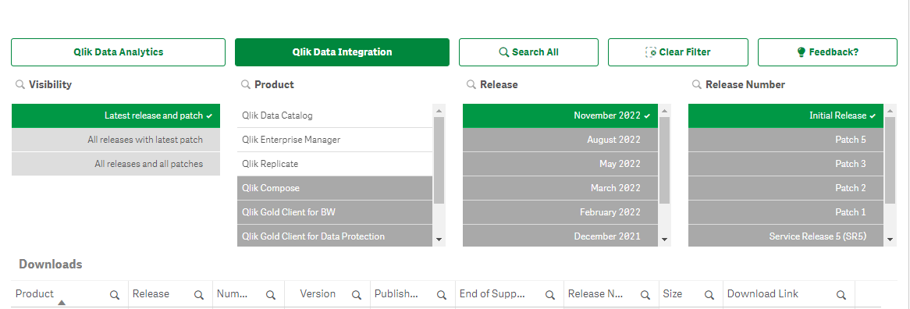Click the Product column header text
This screenshot has width=910, height=309.
[35, 294]
